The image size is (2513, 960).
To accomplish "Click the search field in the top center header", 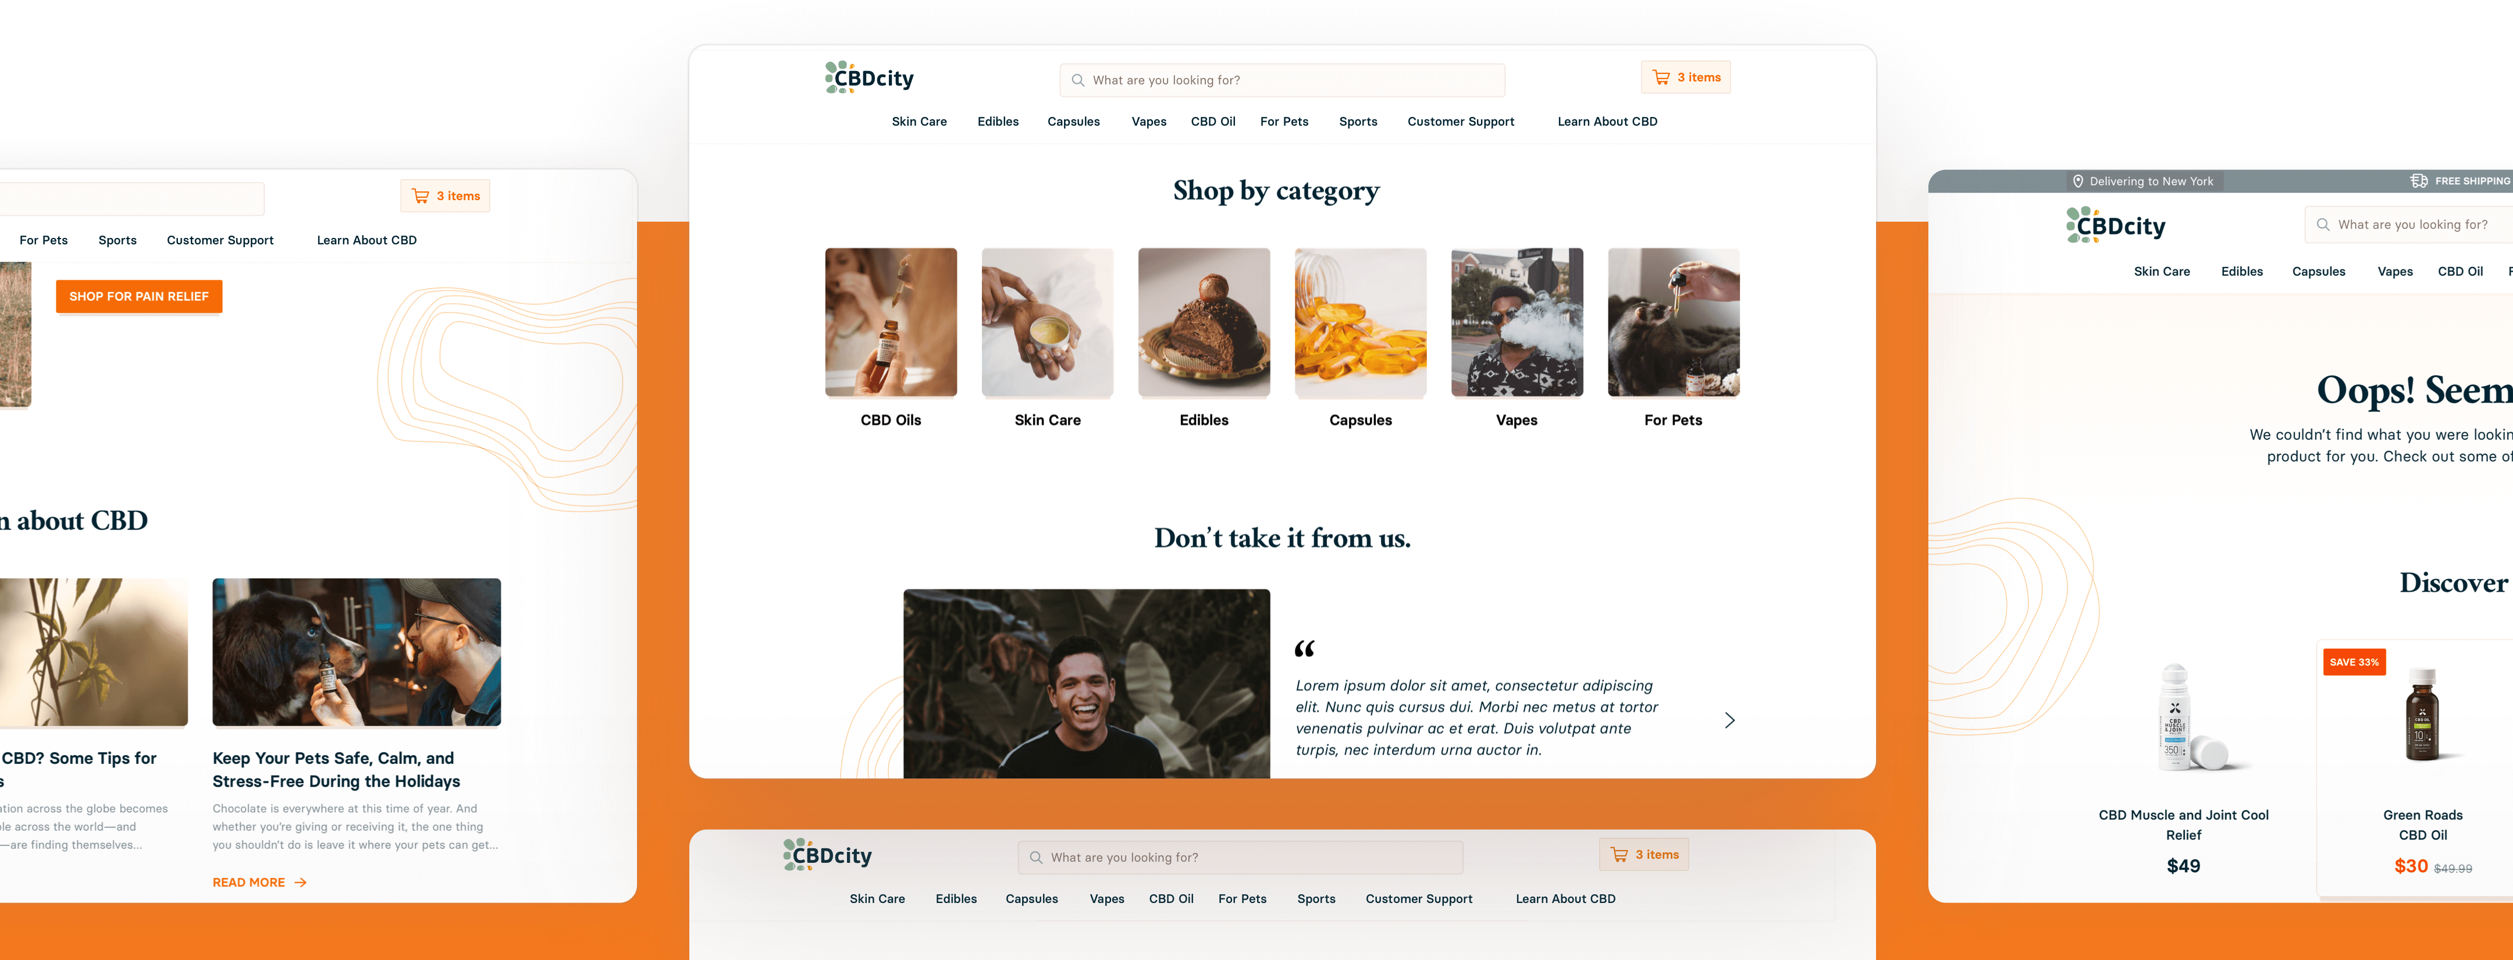I will 1282,81.
